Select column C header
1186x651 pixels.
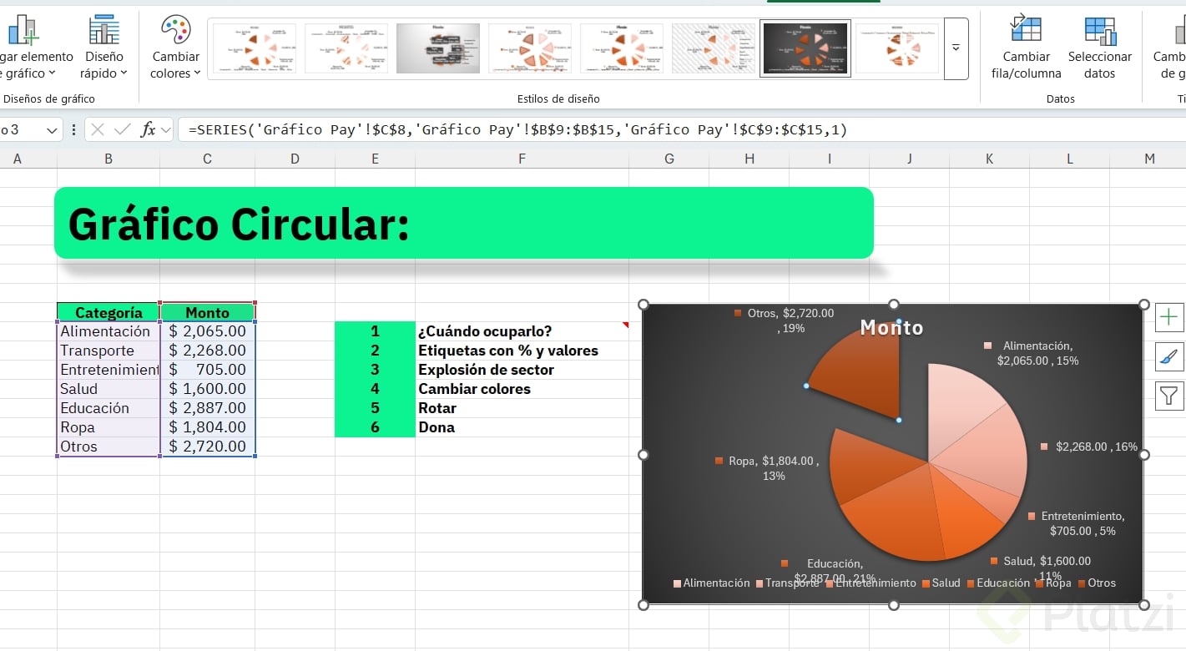pyautogui.click(x=207, y=159)
